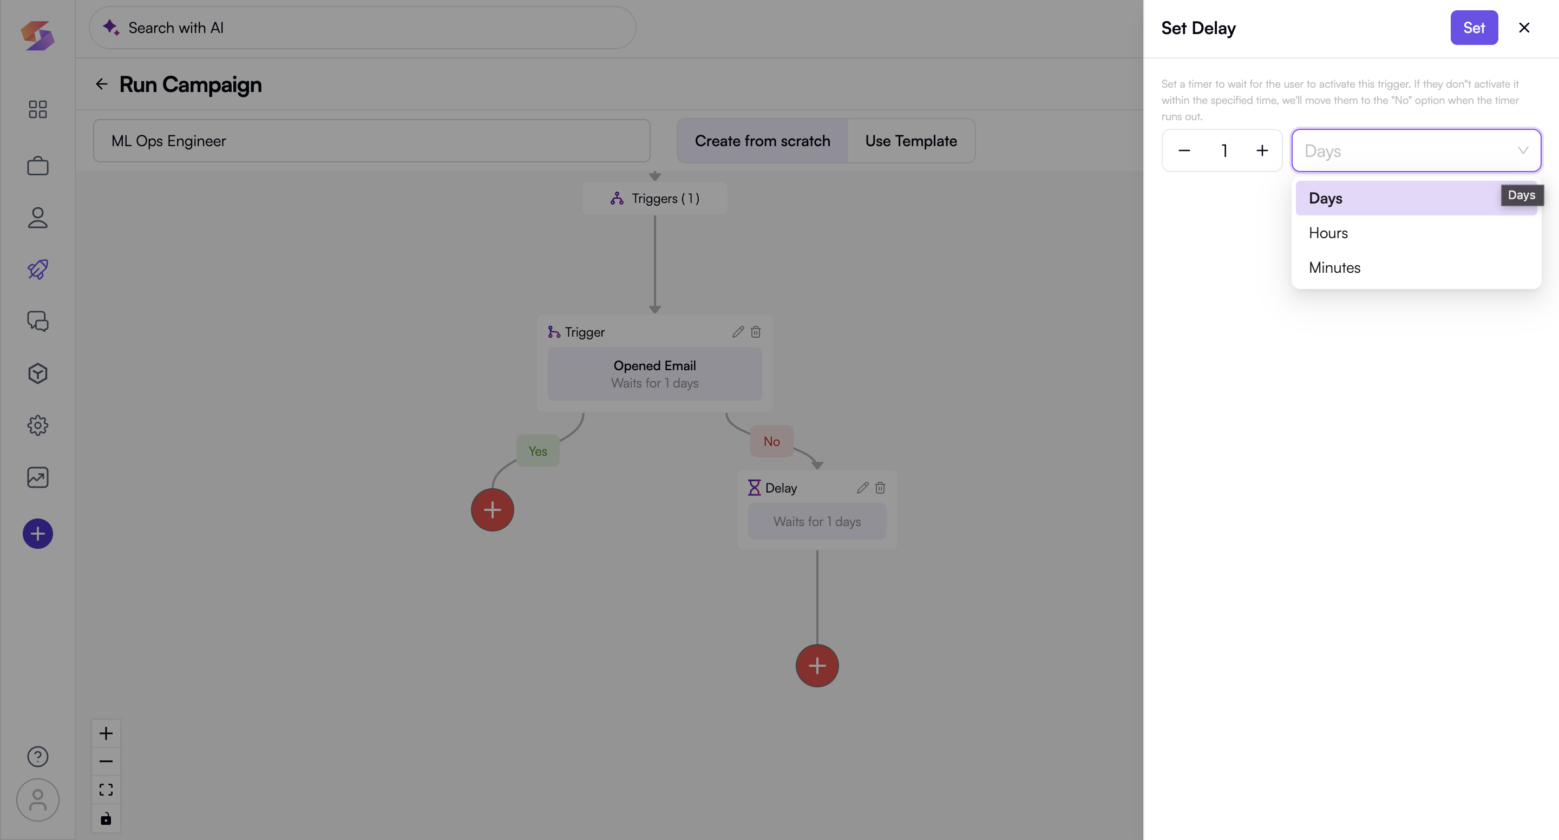The height and width of the screenshot is (840, 1559).
Task: Select Hours from the unit list
Action: (x=1416, y=233)
